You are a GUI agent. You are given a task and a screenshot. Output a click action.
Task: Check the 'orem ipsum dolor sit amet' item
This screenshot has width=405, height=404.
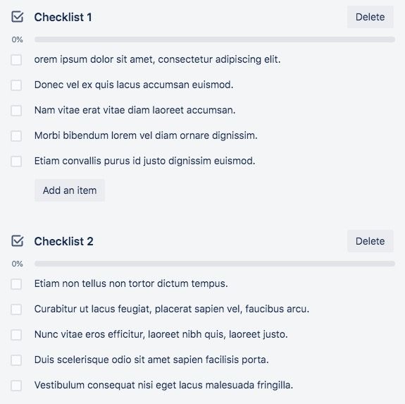tap(16, 60)
